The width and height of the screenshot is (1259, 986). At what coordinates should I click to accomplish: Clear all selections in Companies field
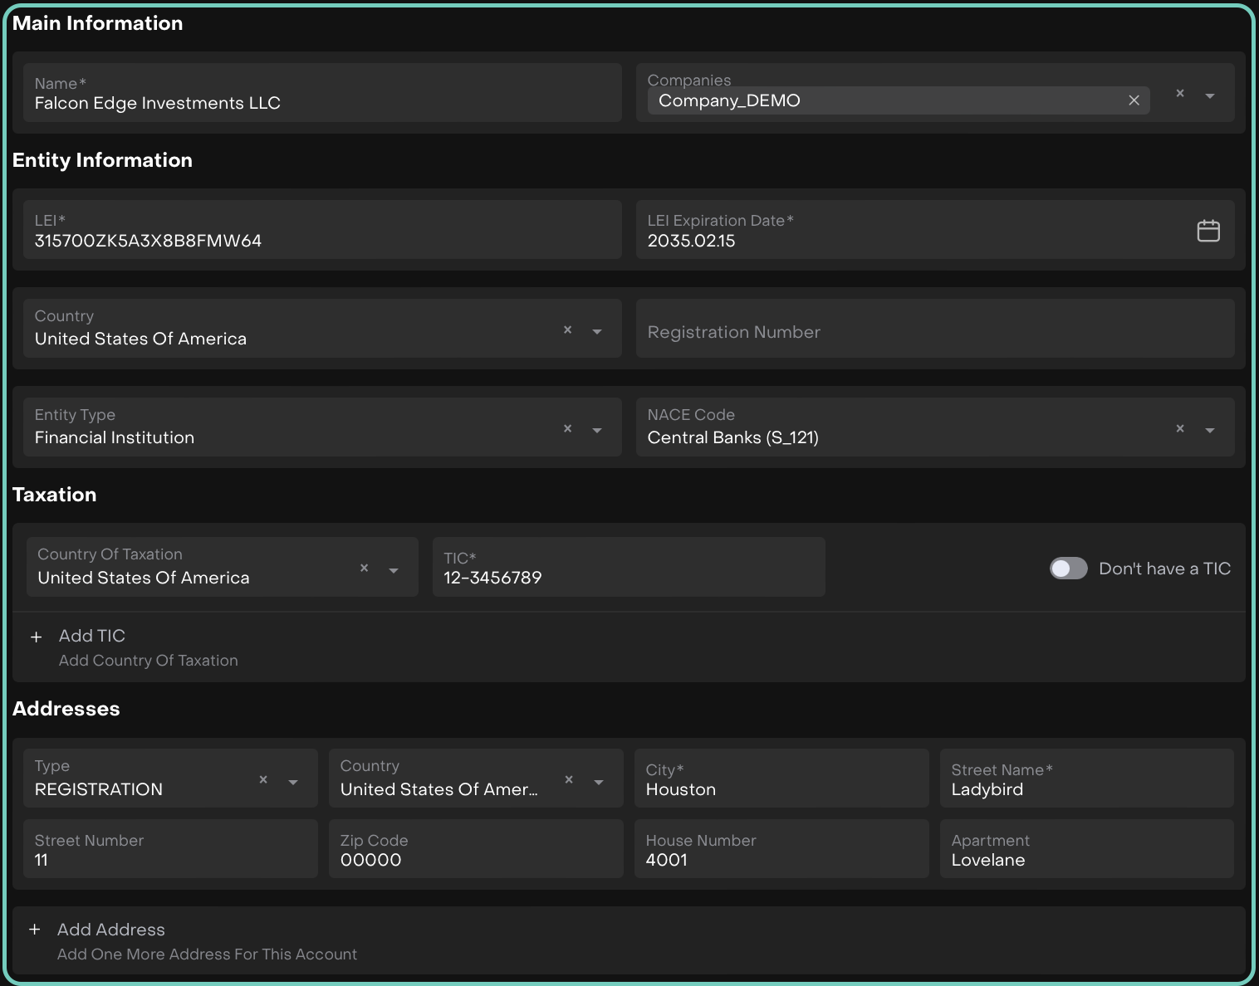pyautogui.click(x=1179, y=94)
